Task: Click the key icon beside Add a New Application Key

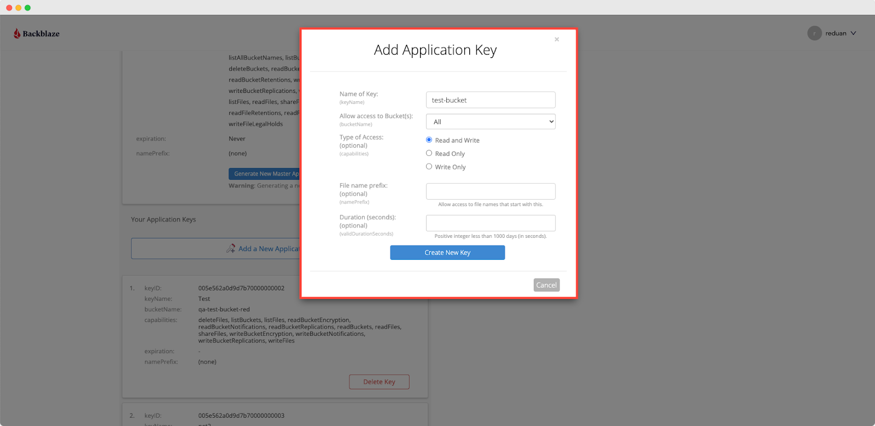Action: pos(231,249)
